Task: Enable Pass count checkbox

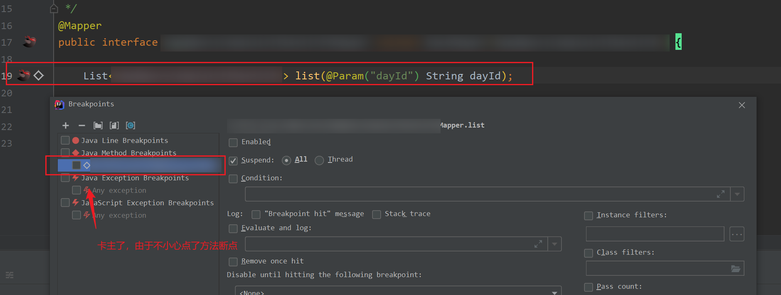Action: click(x=589, y=287)
